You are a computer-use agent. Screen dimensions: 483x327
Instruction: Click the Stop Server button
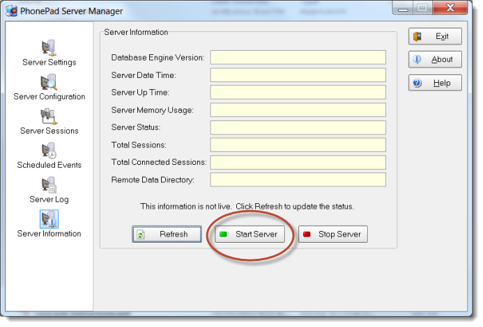[333, 234]
